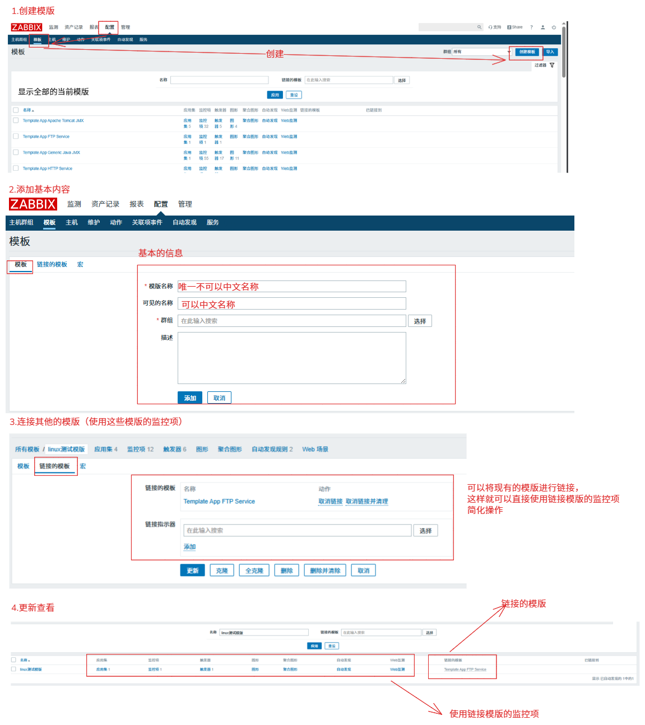Click 选择 button beside 群组 field
This screenshot has height=725, width=645.
[x=420, y=321]
